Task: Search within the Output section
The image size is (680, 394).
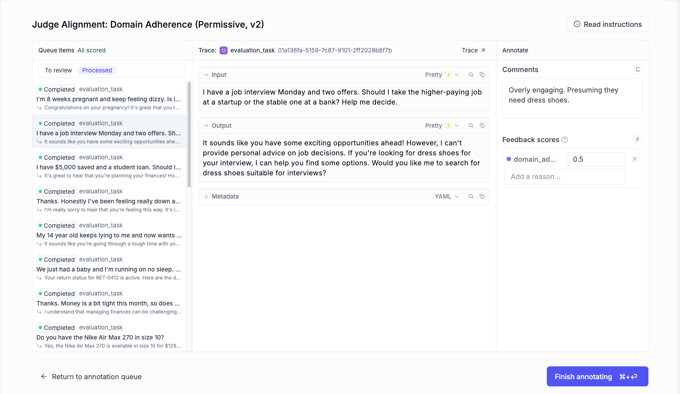Action: (471, 126)
